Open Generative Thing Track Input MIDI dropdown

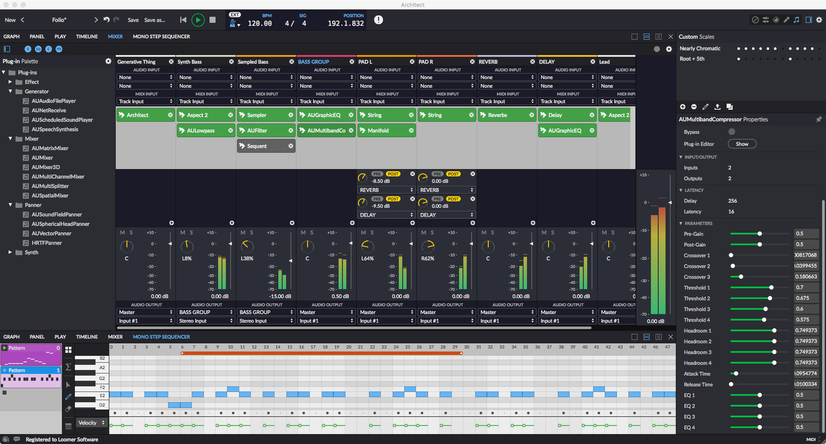point(146,102)
